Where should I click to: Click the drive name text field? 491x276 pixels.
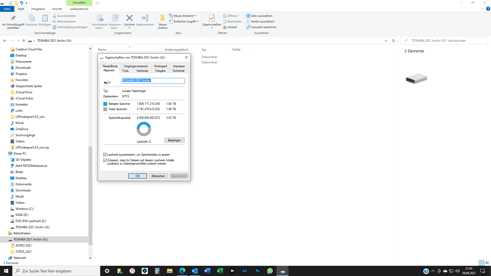(153, 81)
